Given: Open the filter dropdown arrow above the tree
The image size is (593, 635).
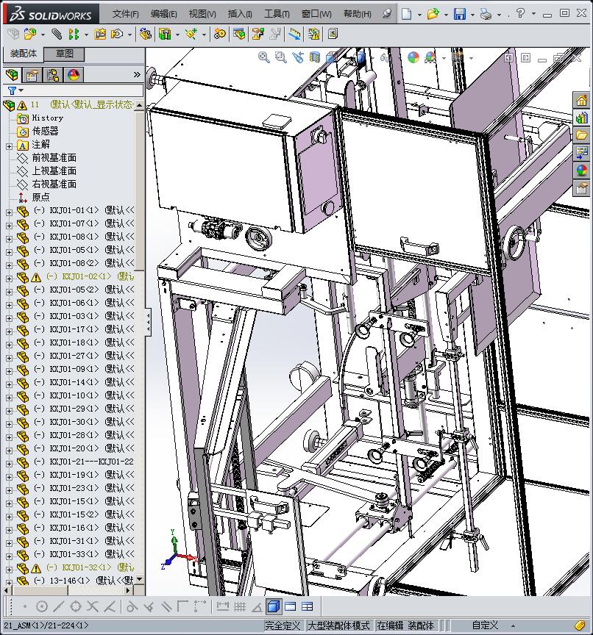Looking at the screenshot, I should coord(21,90).
